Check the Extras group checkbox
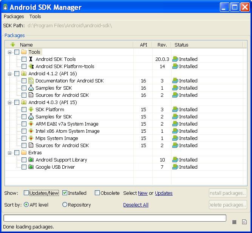Viewport: 252px width, 233px height. point(17,152)
